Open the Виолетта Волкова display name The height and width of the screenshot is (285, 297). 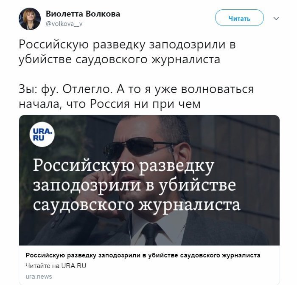(x=83, y=14)
